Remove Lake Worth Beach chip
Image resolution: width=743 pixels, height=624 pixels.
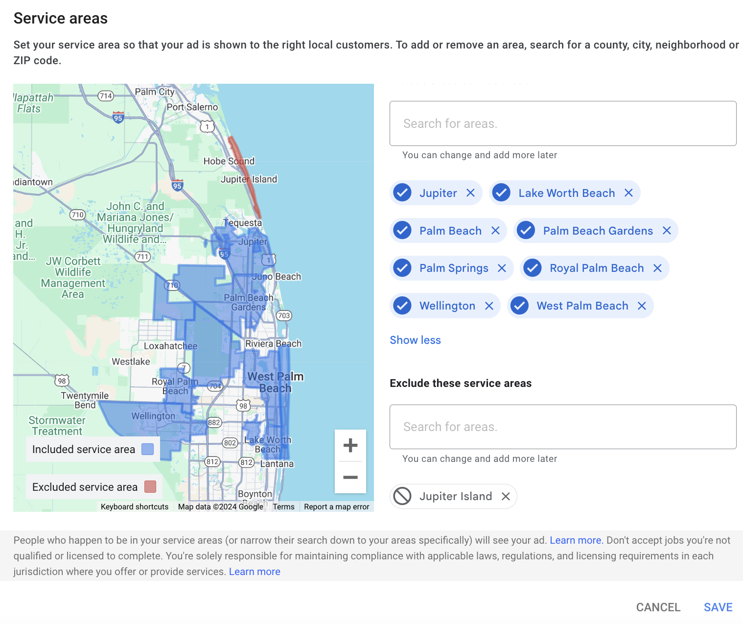(x=628, y=192)
